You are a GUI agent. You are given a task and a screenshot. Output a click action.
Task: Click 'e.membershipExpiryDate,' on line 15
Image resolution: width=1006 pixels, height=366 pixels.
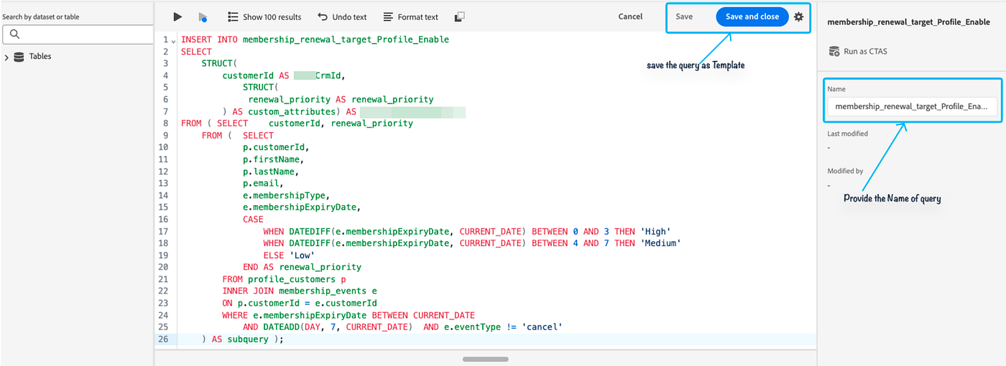[x=302, y=207]
